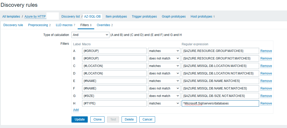Select the Discovery rule tab
This screenshot has width=287, height=128.
13,25
